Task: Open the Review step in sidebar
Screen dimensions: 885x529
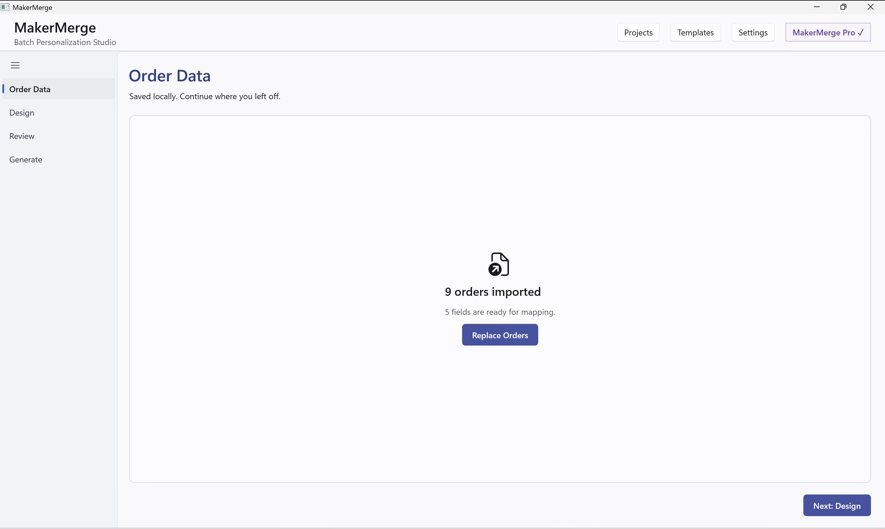Action: pos(59,136)
